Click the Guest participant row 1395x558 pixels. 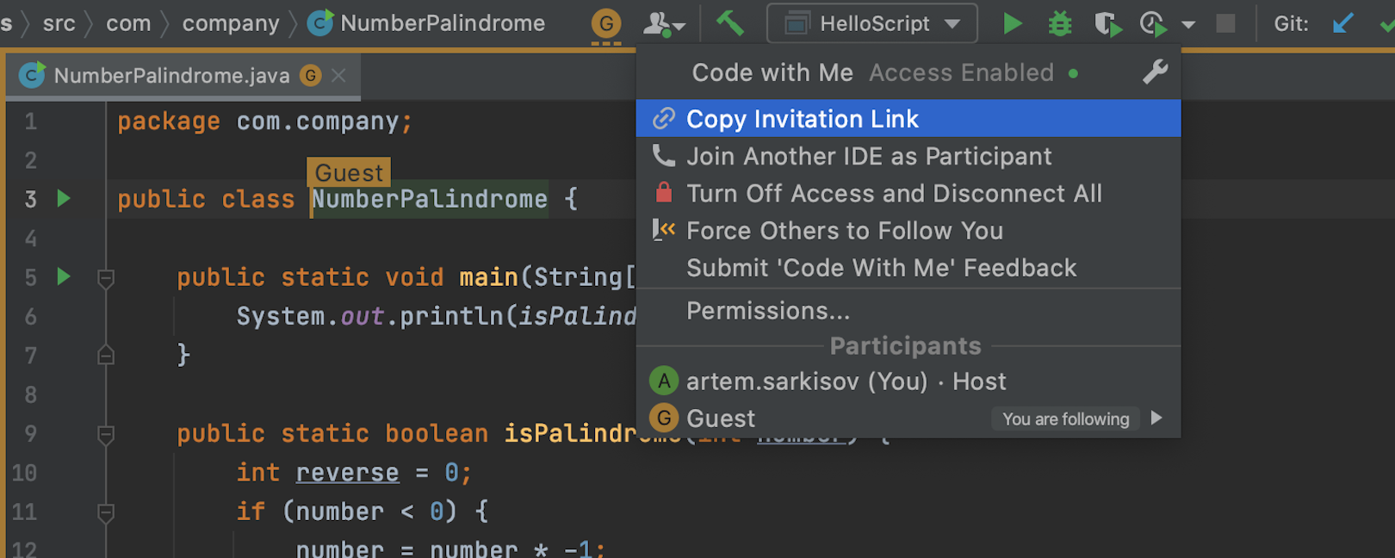[x=908, y=418]
